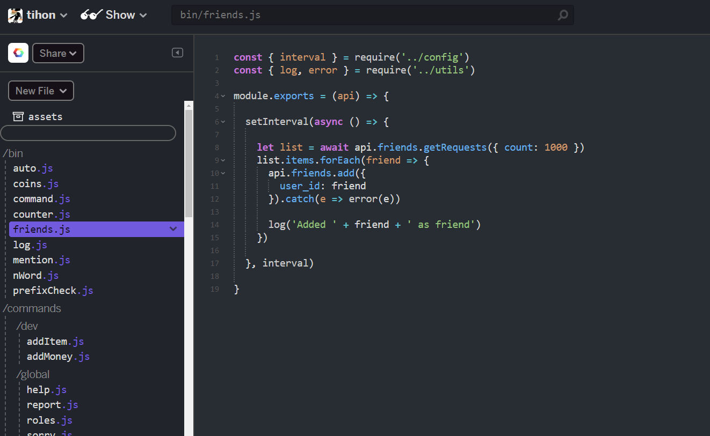
Task: Open addMoney.js file
Action: [58, 356]
